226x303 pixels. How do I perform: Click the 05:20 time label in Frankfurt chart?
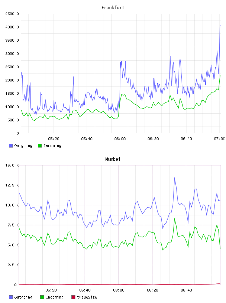pyautogui.click(x=54, y=139)
